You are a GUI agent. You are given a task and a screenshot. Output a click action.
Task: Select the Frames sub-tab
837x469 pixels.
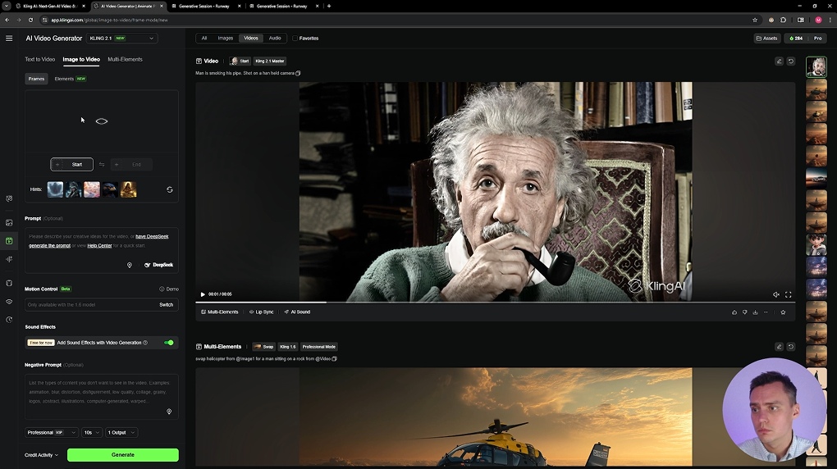point(36,79)
